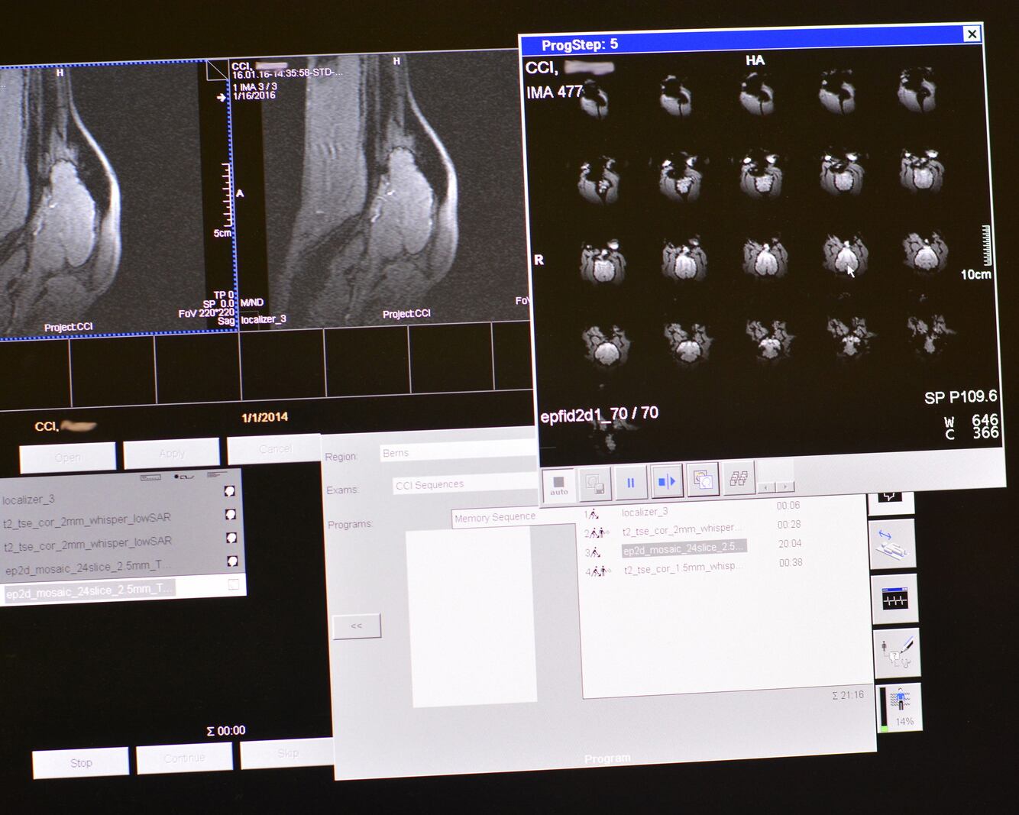Click the SAR monitor icon showing 14%
Image resolution: width=1019 pixels, height=815 pixels.
pos(899,707)
